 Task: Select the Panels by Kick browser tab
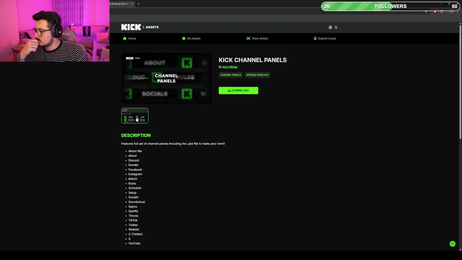121,4
